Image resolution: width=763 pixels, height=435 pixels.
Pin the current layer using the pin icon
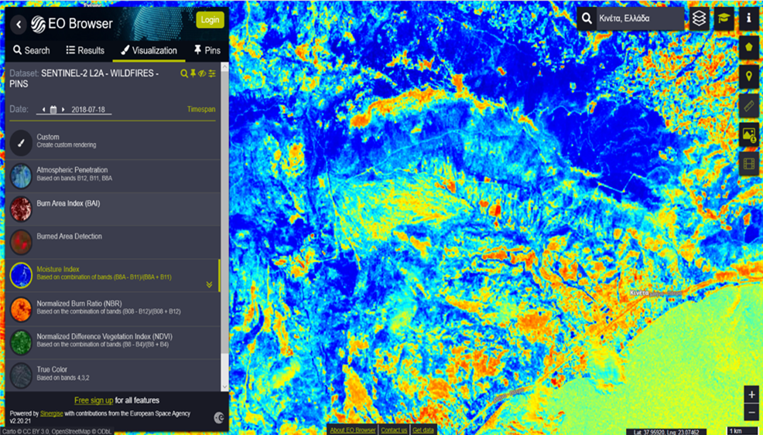[x=193, y=74]
